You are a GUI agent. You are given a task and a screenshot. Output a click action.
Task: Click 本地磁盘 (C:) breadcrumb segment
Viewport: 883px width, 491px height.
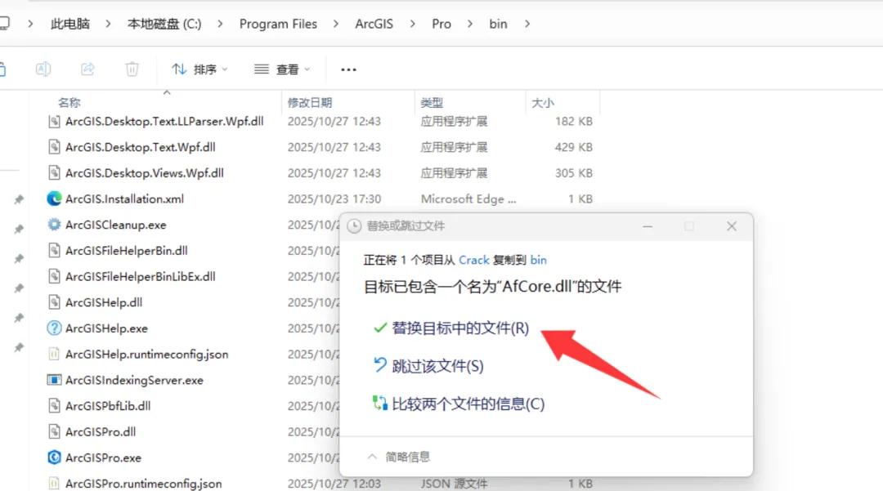coord(164,25)
